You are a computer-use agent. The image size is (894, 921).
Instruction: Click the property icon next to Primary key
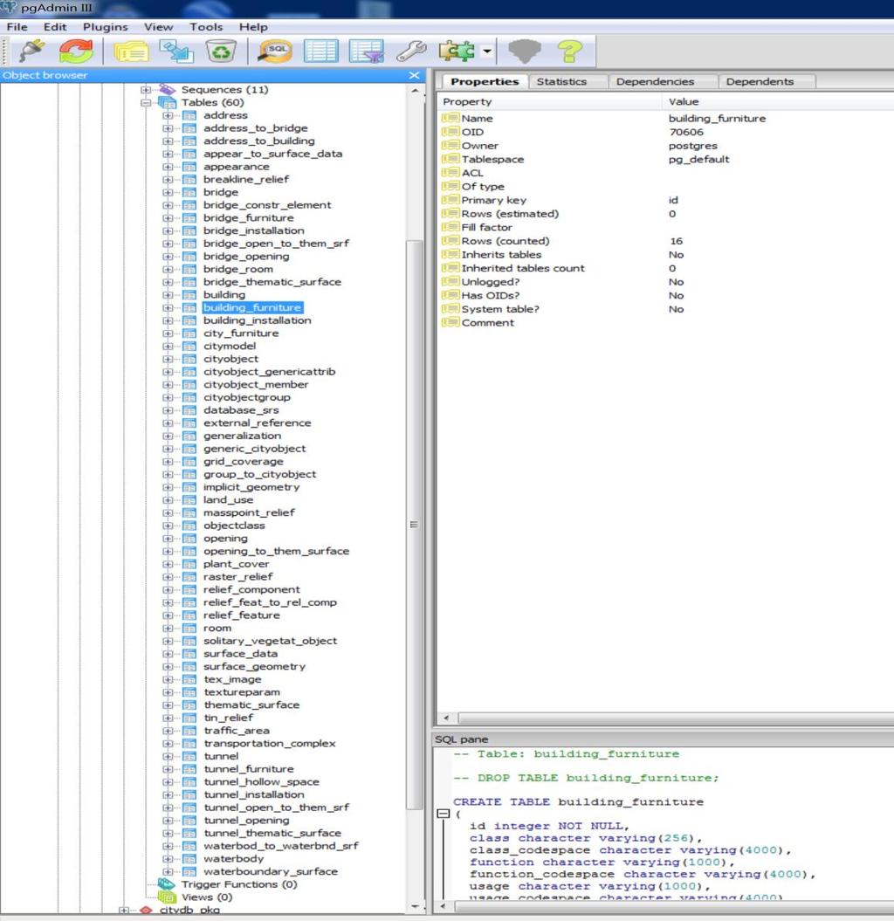450,200
